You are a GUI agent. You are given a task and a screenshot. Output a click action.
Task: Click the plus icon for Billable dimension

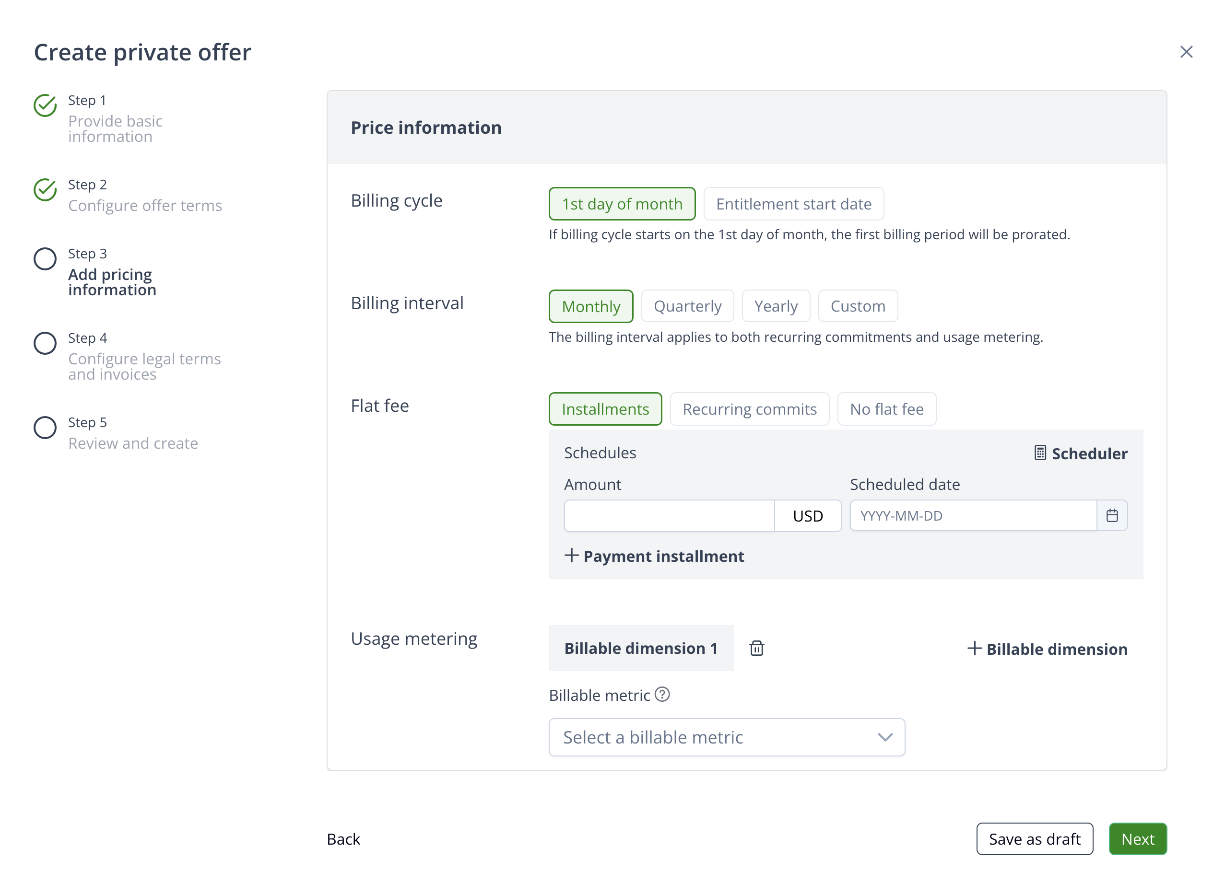[x=974, y=648]
